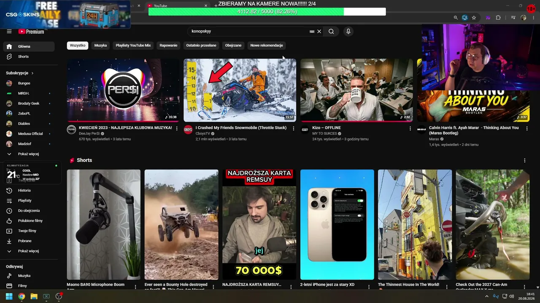
Task: Open the CboysTV channel link
Action: (203, 133)
